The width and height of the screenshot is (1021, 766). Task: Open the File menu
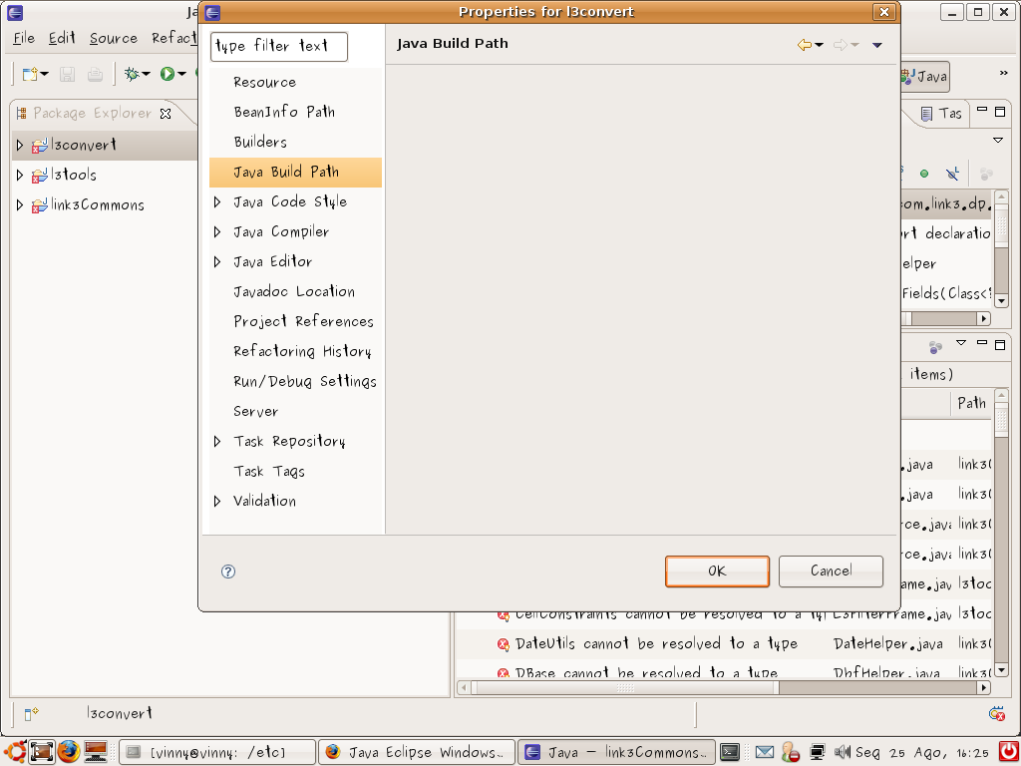[24, 39]
